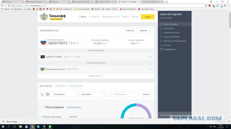Open Task View on taskbar

coord(14,126)
